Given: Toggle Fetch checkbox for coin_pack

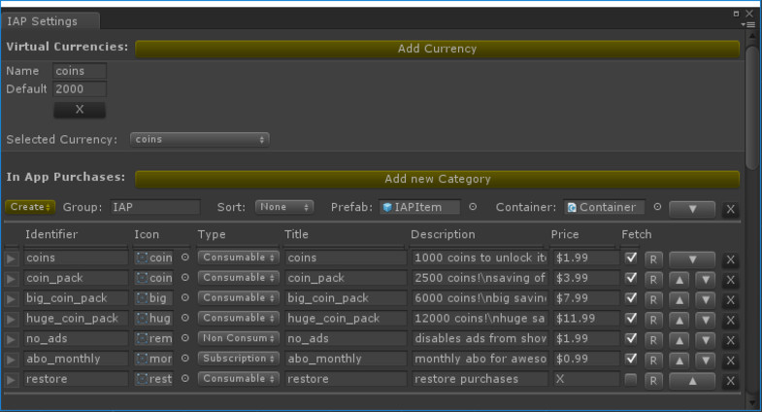Looking at the screenshot, I should click(631, 278).
